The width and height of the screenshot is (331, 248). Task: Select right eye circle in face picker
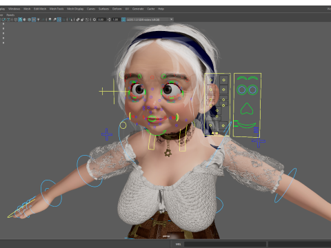tap(252, 90)
